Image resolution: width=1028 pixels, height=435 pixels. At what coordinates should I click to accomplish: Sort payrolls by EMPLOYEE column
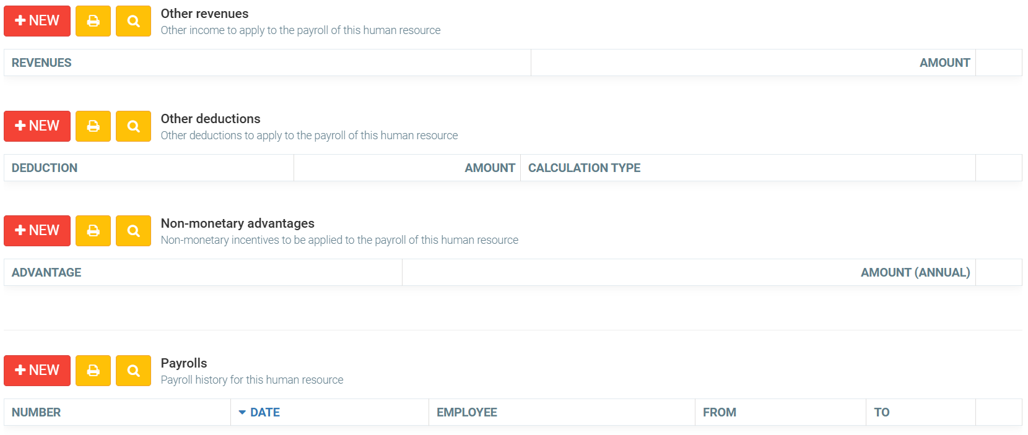coord(466,412)
